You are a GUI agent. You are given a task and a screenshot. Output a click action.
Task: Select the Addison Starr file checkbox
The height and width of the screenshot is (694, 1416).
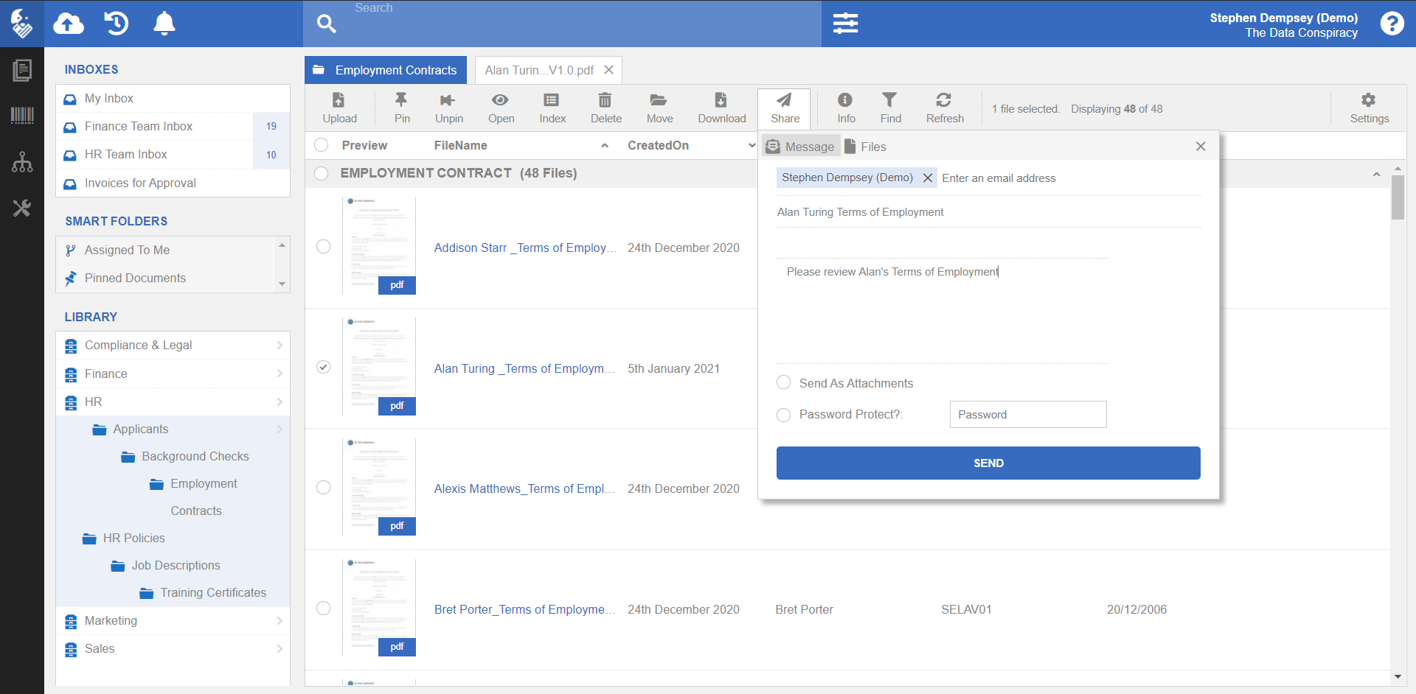323,246
